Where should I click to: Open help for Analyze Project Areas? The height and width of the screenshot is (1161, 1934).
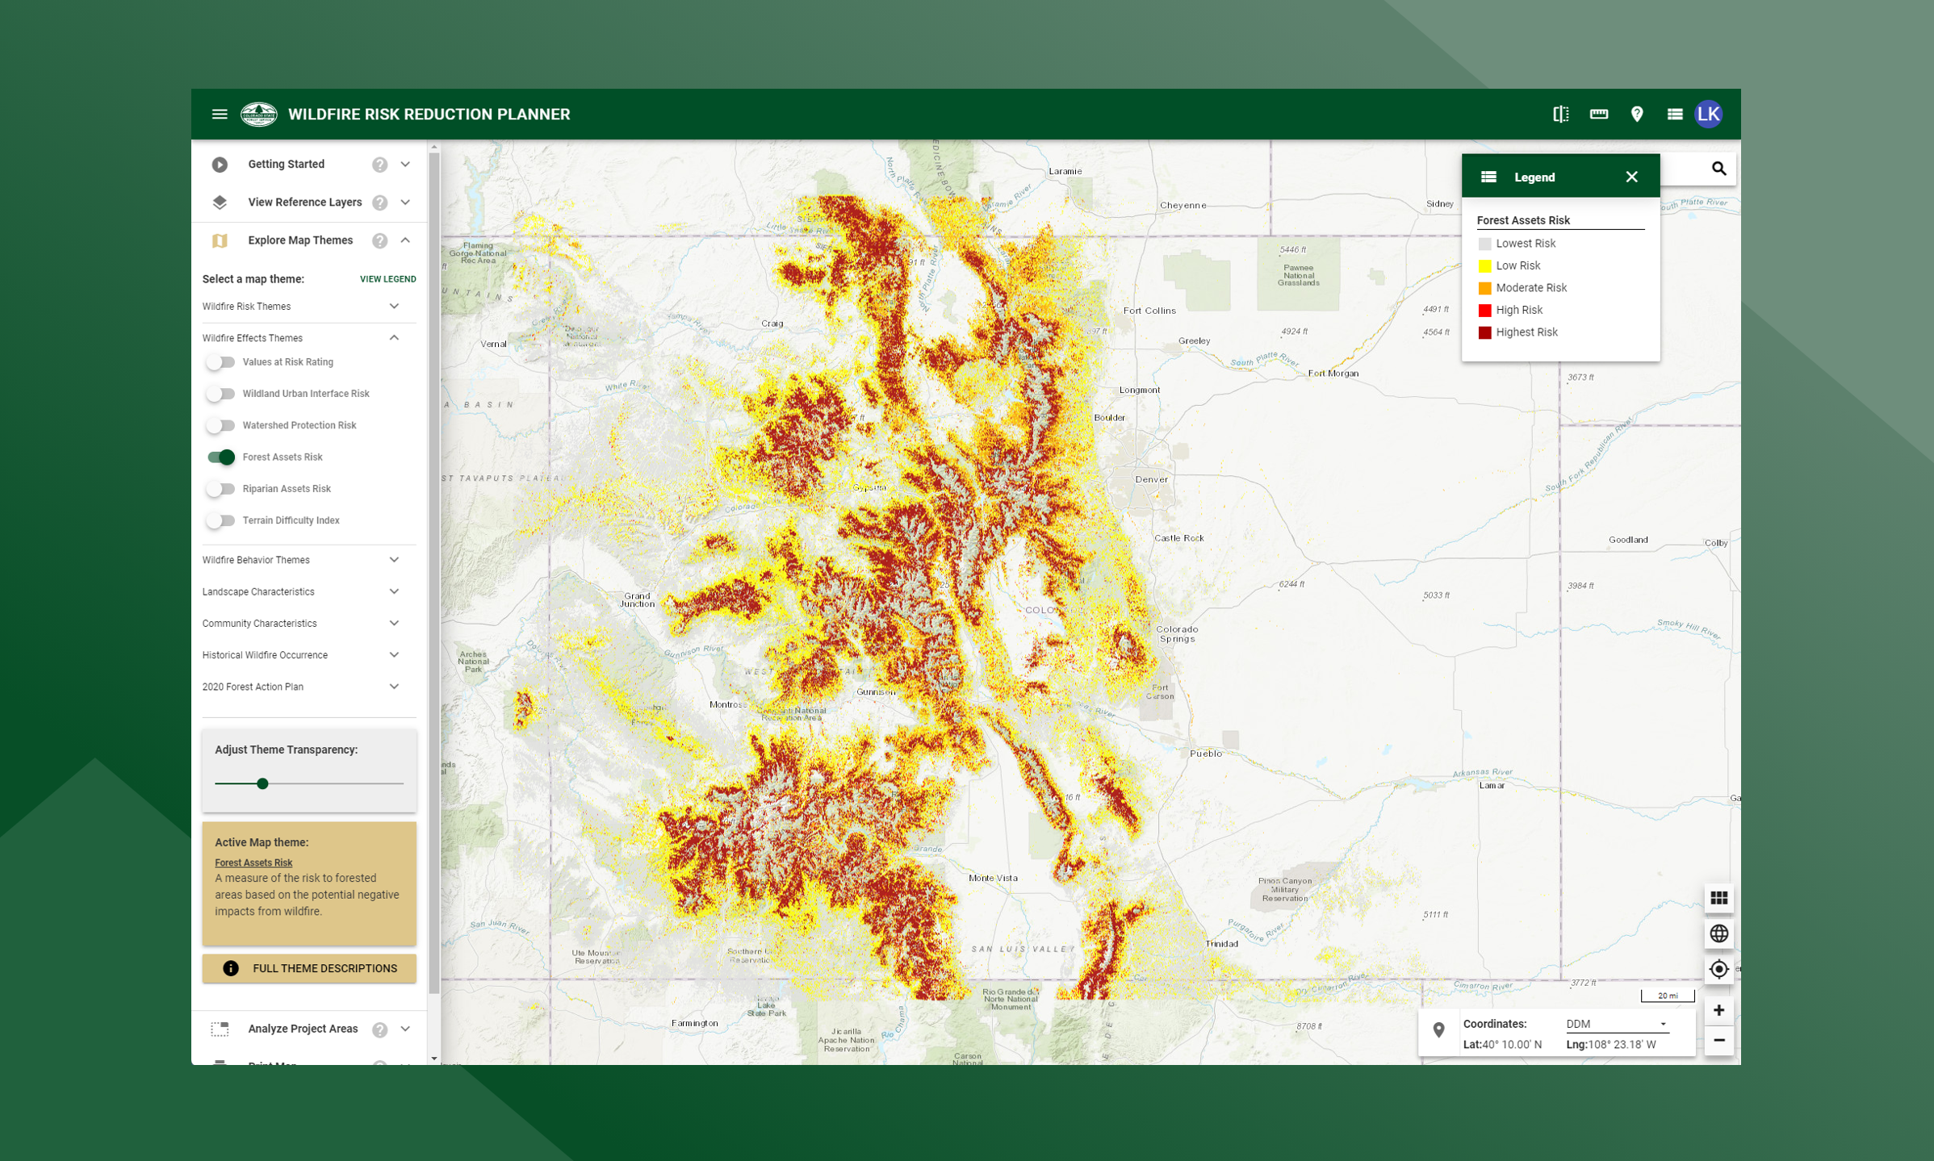point(379,1029)
